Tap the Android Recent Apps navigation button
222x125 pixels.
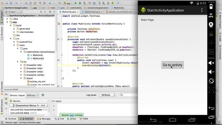pyautogui.click(x=192, y=120)
